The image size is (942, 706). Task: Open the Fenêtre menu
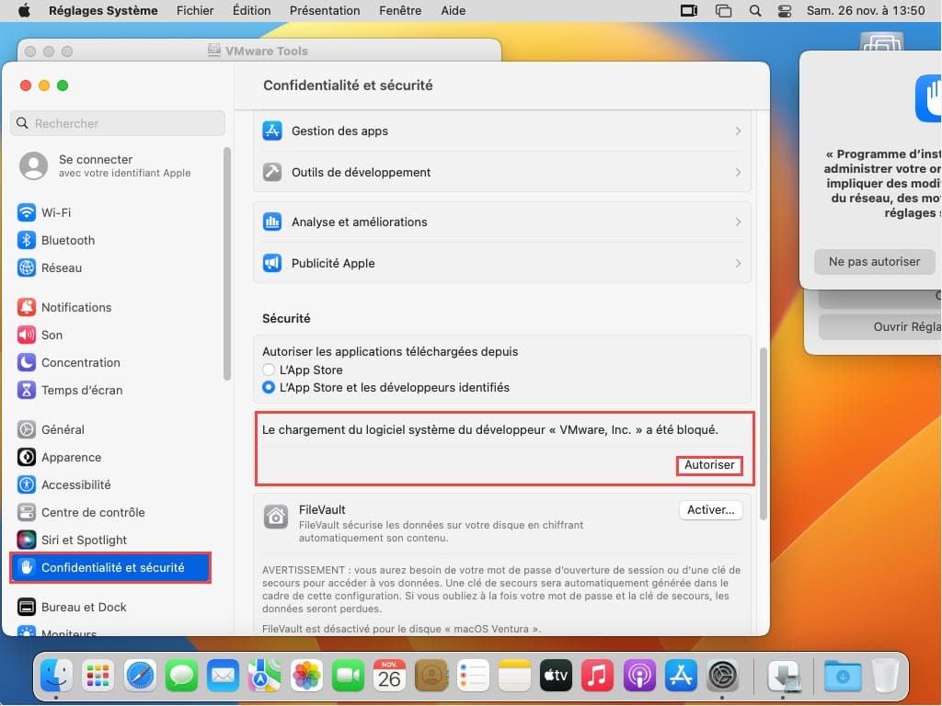pyautogui.click(x=400, y=11)
